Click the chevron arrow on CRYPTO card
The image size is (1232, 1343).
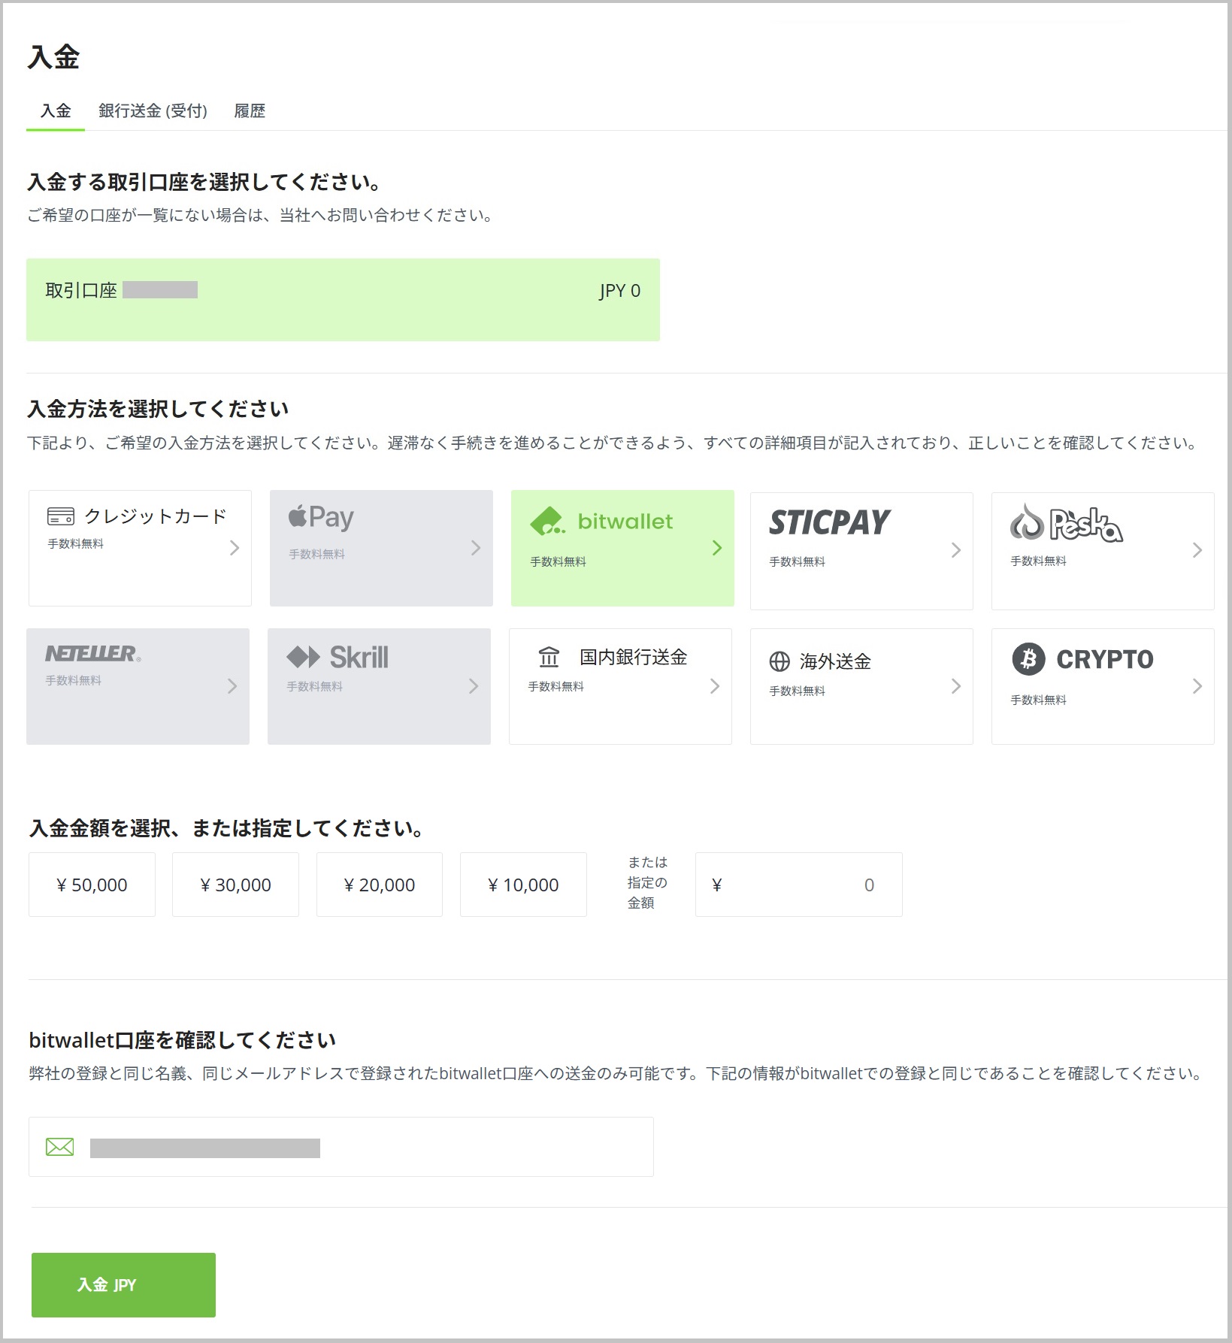[x=1197, y=686]
